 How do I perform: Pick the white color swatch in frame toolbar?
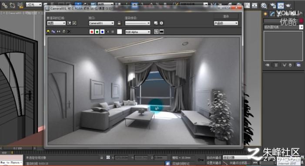click(x=119, y=32)
